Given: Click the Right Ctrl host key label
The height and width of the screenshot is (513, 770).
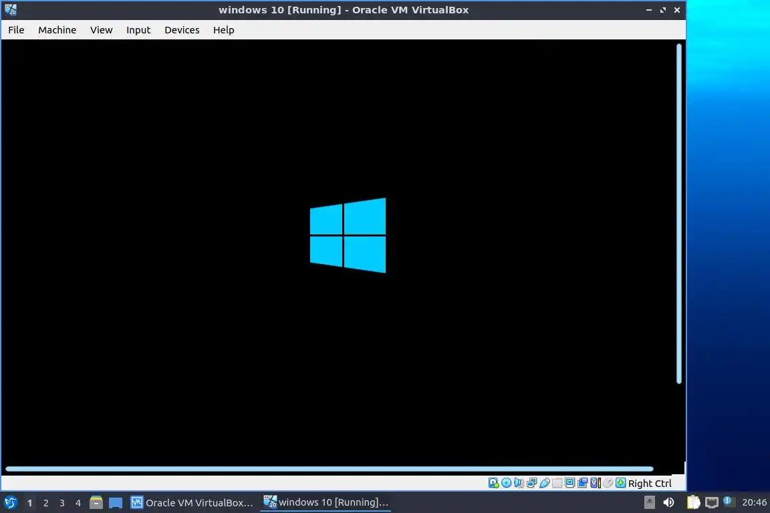Looking at the screenshot, I should [x=650, y=484].
